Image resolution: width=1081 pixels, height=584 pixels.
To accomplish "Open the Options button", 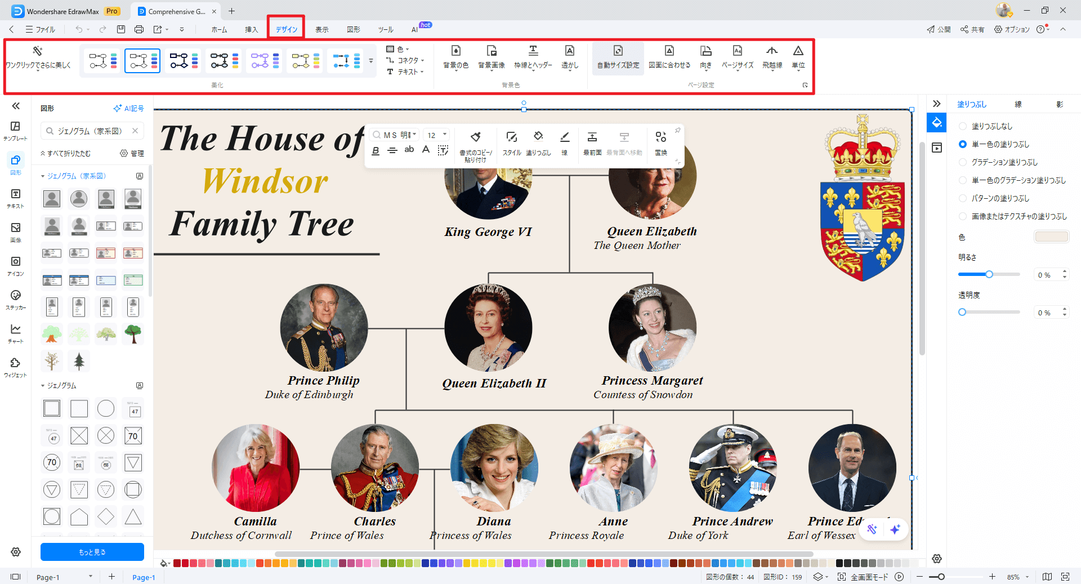I will [1012, 29].
